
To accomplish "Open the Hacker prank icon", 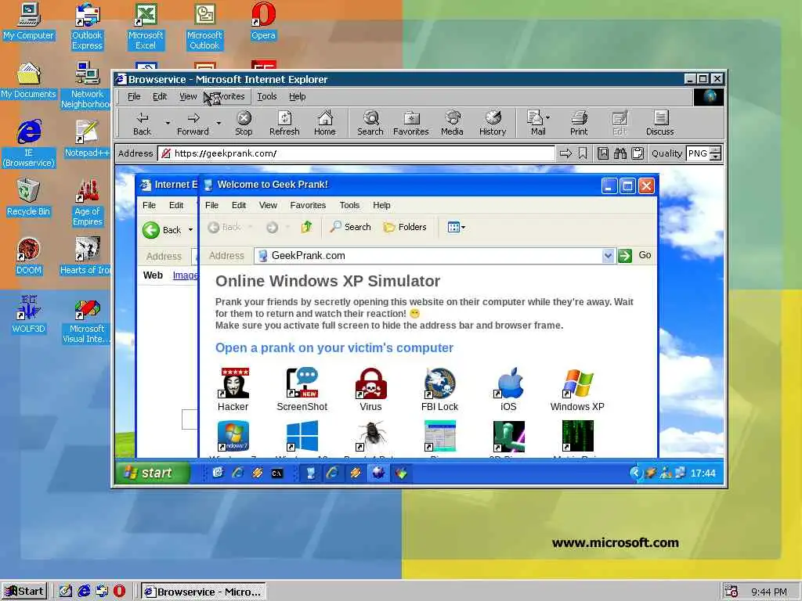I will (x=233, y=390).
